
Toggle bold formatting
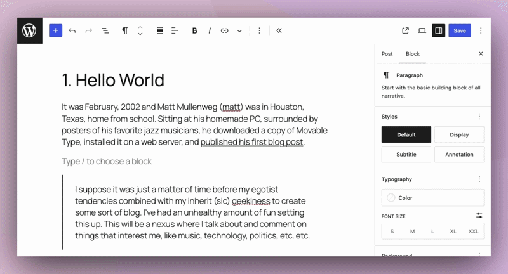[x=195, y=30]
